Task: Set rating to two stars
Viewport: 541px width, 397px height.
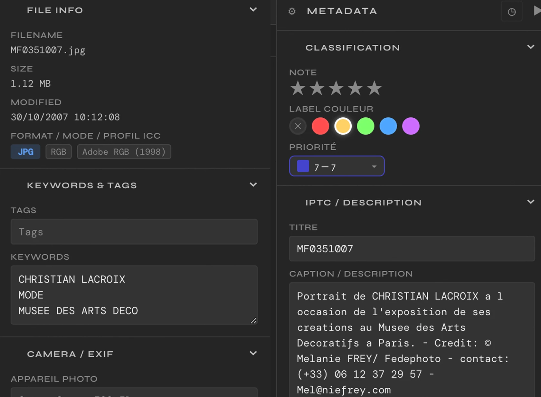Action: click(317, 88)
